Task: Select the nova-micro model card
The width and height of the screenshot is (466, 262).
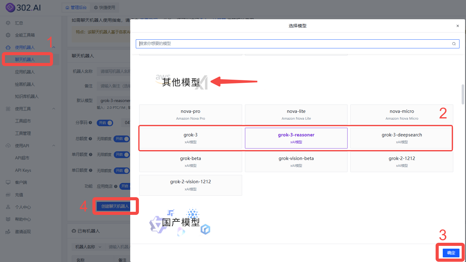Action: [402, 115]
